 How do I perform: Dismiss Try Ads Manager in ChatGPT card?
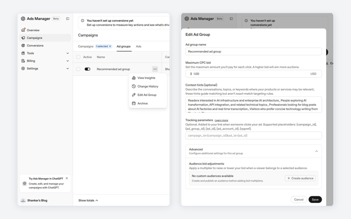(x=67, y=178)
